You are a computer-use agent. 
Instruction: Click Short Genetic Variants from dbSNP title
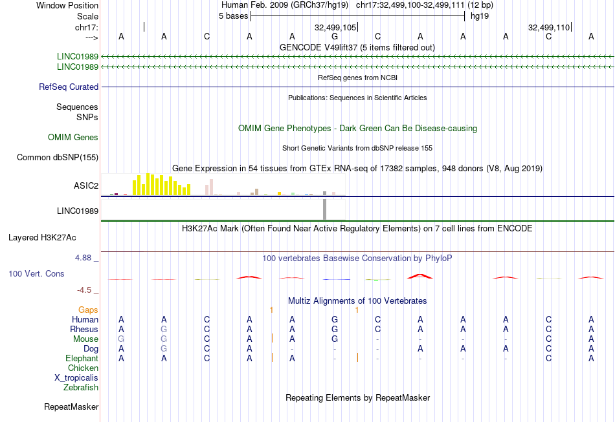(357, 148)
